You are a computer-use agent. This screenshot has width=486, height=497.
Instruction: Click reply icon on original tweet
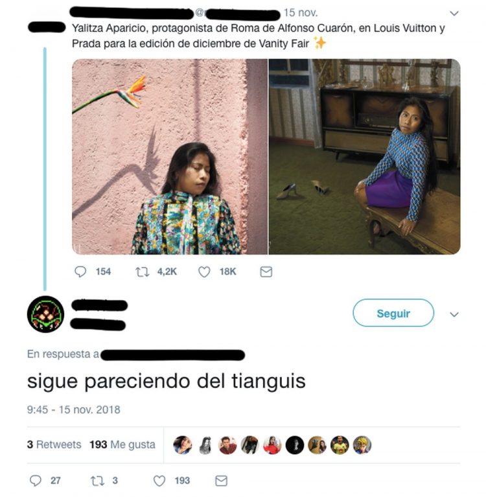pos(80,272)
